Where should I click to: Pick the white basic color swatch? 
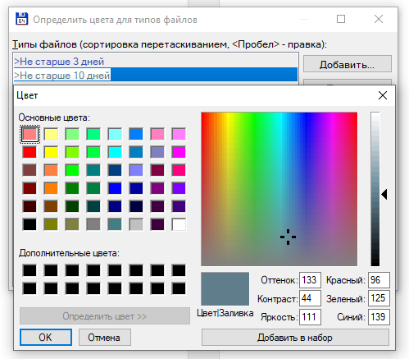pos(179,224)
